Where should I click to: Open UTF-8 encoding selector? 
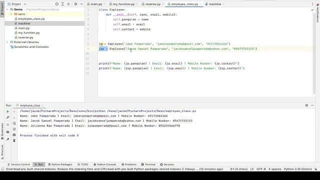click(261, 169)
